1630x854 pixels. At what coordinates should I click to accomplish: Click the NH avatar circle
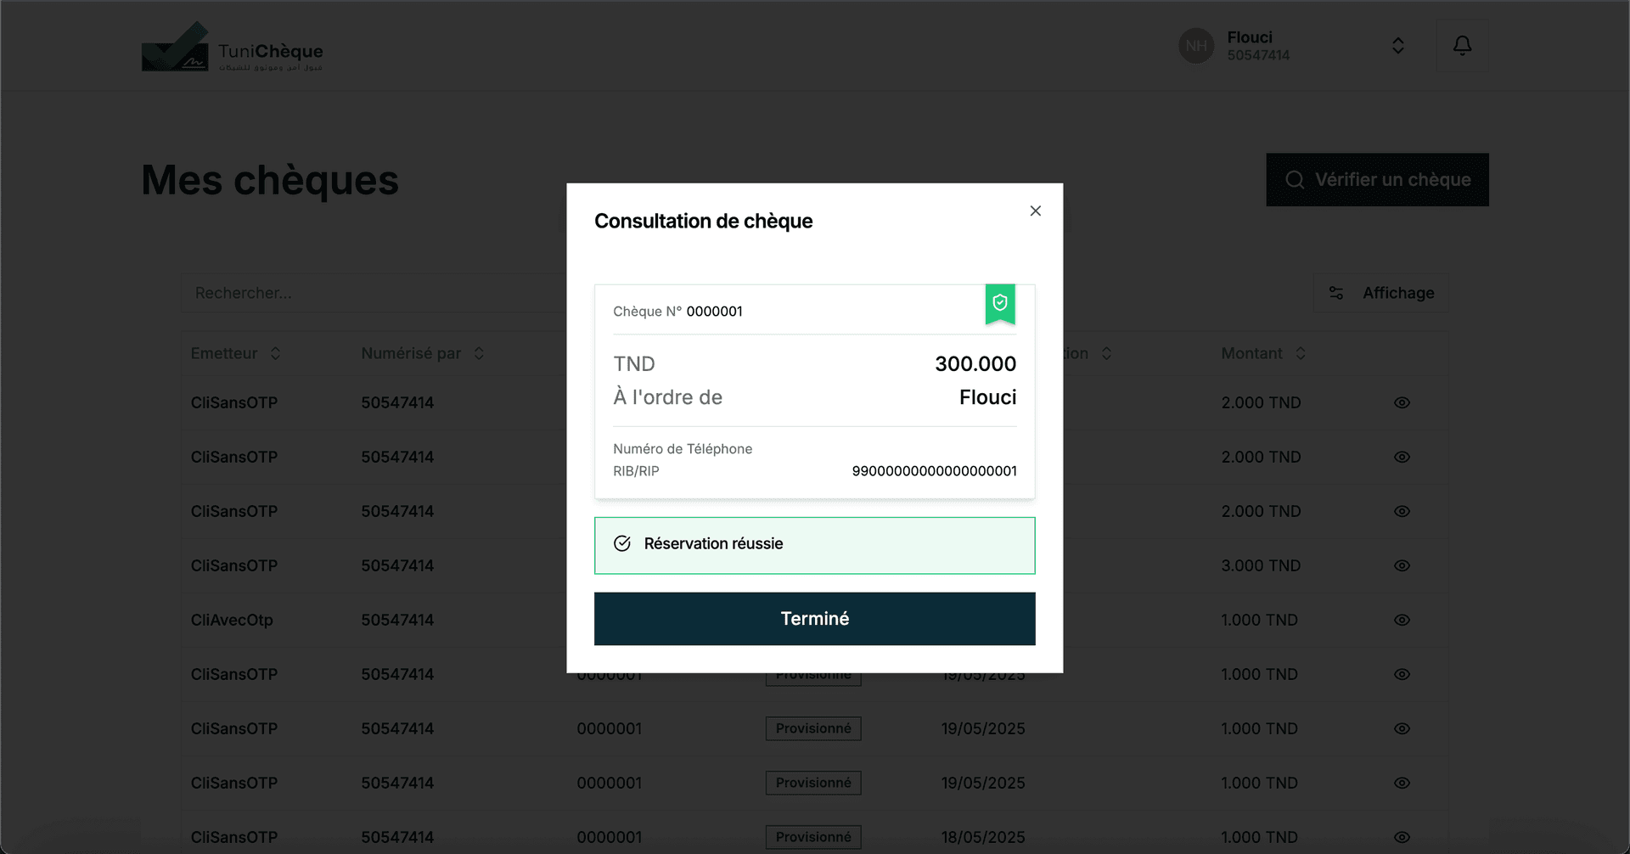(x=1196, y=46)
